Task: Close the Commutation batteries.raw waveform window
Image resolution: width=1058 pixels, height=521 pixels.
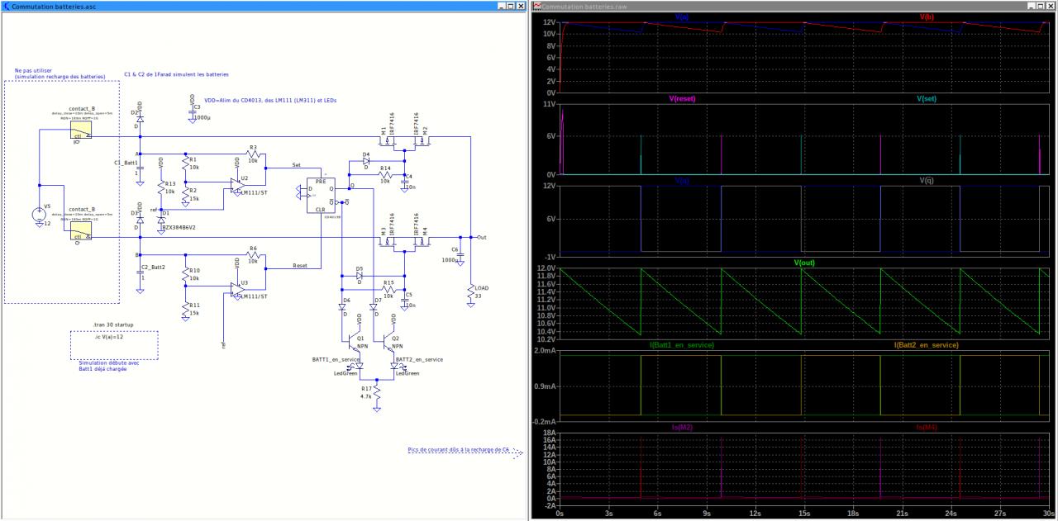Action: click(x=1051, y=6)
